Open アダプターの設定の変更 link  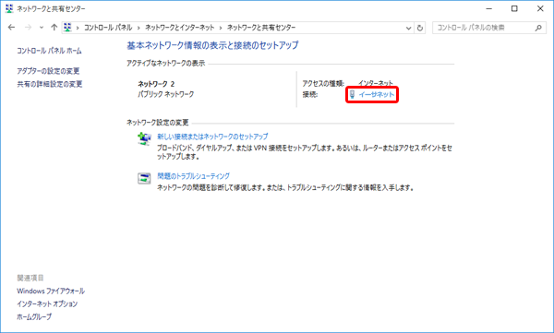click(48, 71)
